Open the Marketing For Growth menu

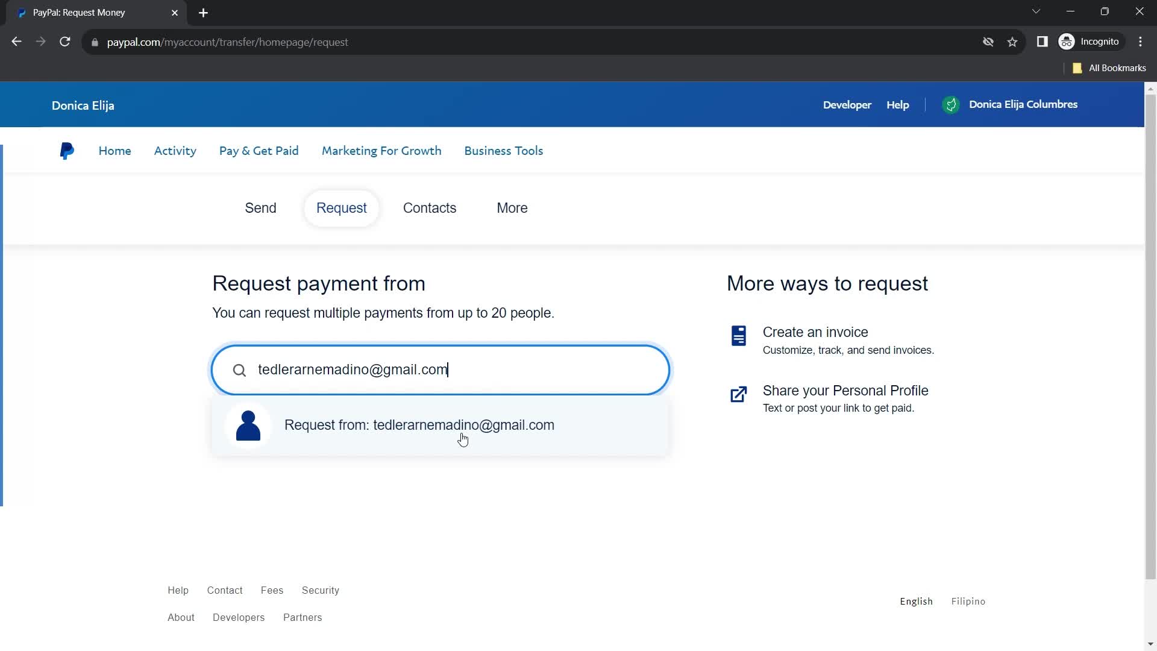coord(381,151)
